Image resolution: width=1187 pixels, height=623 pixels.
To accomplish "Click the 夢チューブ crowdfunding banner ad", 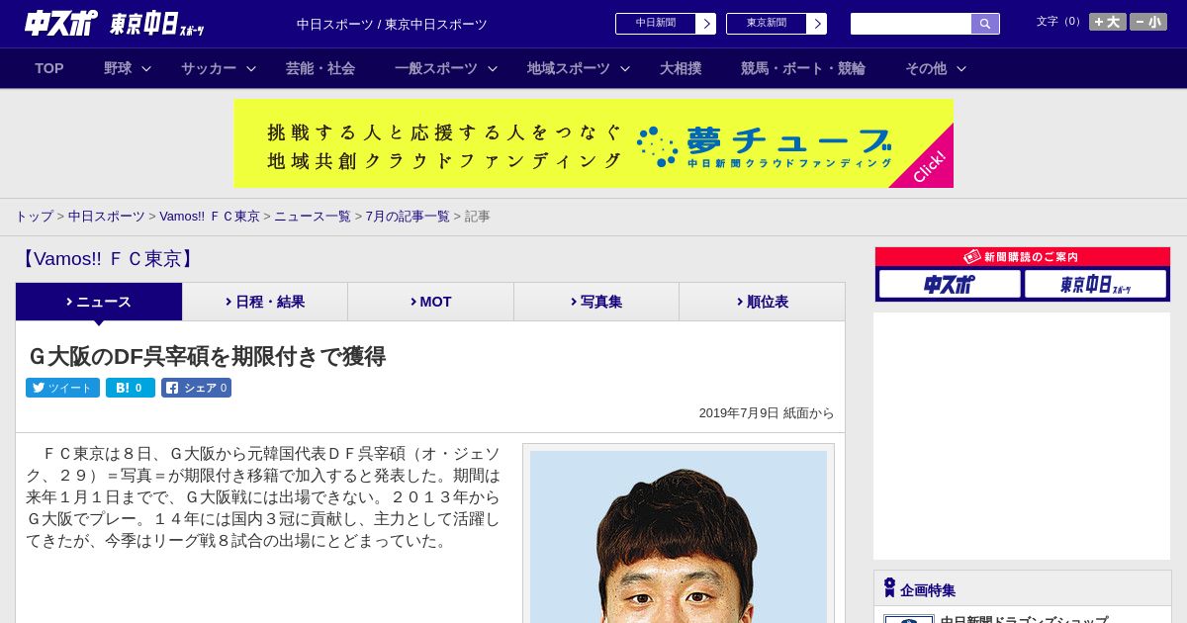I will click(x=593, y=143).
